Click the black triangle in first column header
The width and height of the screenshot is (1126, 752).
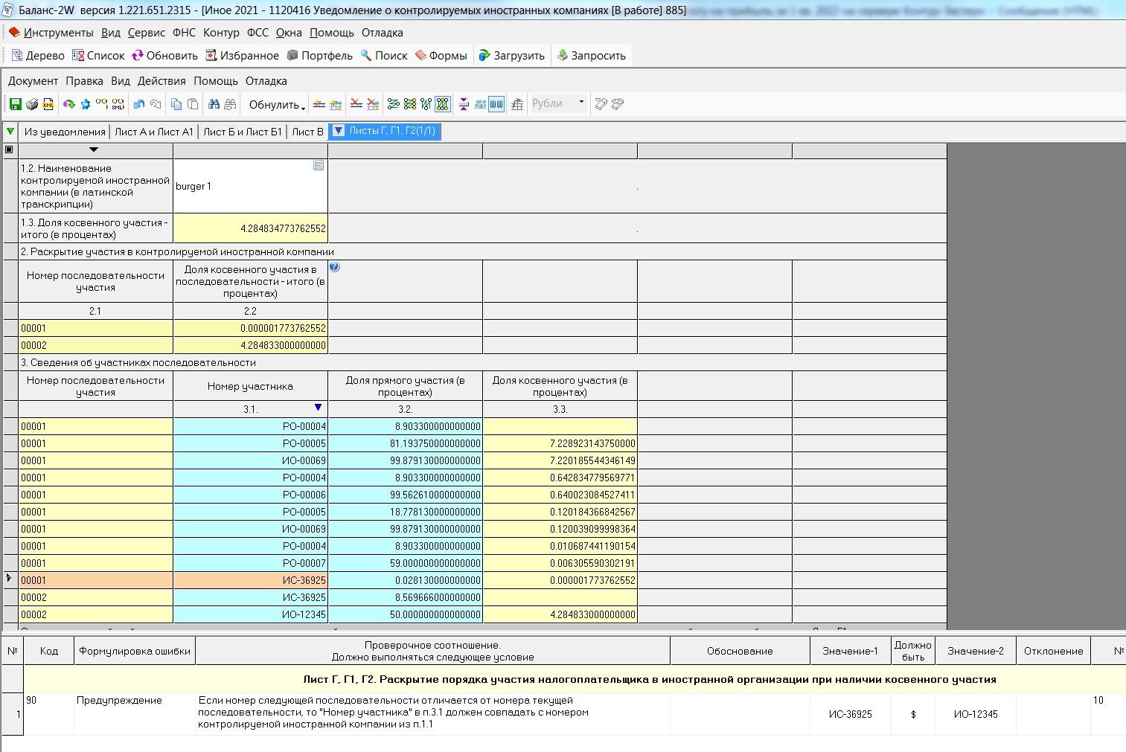tap(94, 150)
